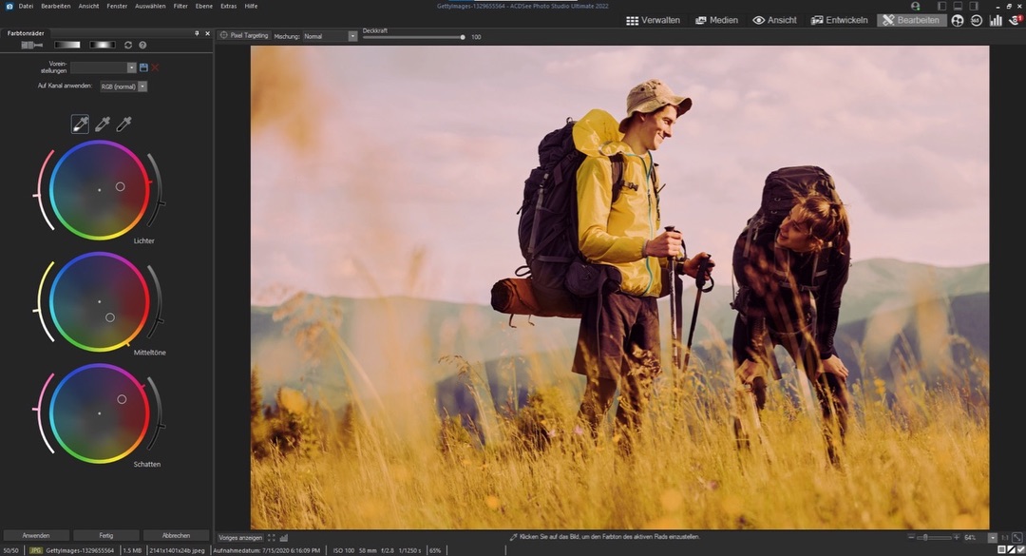
Task: Save preset with the floppy disk icon
Action: click(x=143, y=67)
